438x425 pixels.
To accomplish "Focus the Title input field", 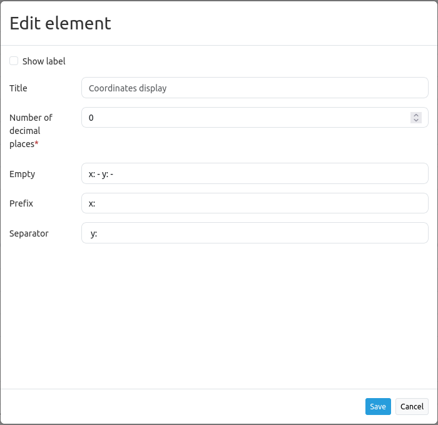I will pos(255,88).
